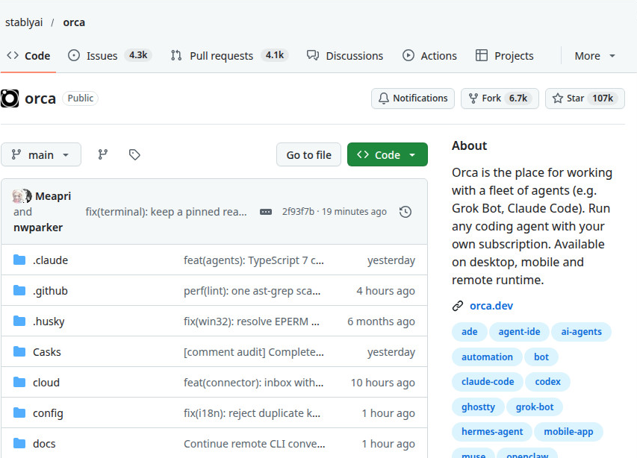
Task: Select the mobile-app topic tag
Action: point(568,432)
